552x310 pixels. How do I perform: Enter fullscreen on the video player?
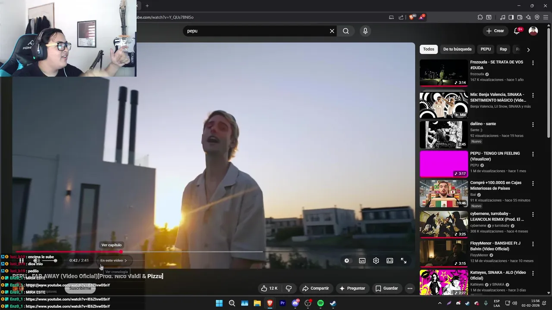(x=404, y=260)
